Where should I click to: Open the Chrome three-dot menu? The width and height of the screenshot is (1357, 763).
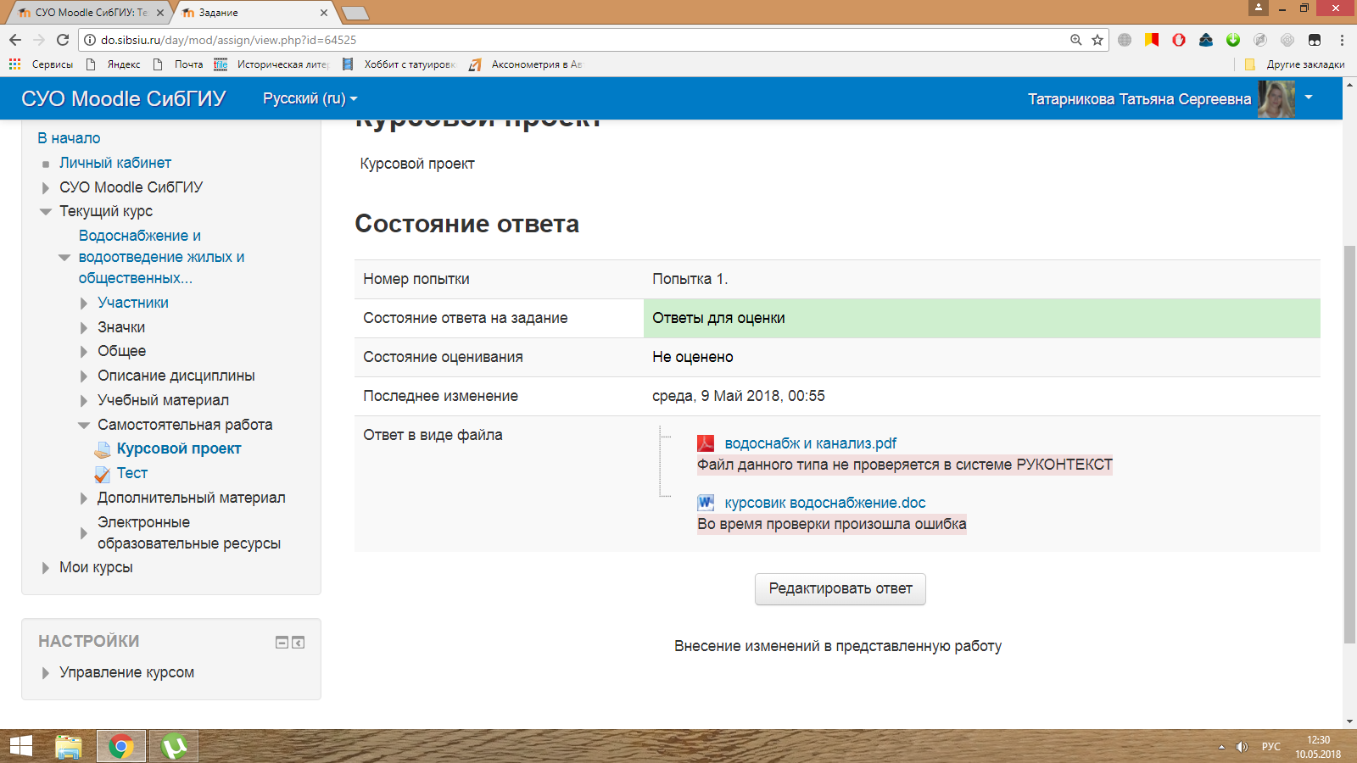1342,40
